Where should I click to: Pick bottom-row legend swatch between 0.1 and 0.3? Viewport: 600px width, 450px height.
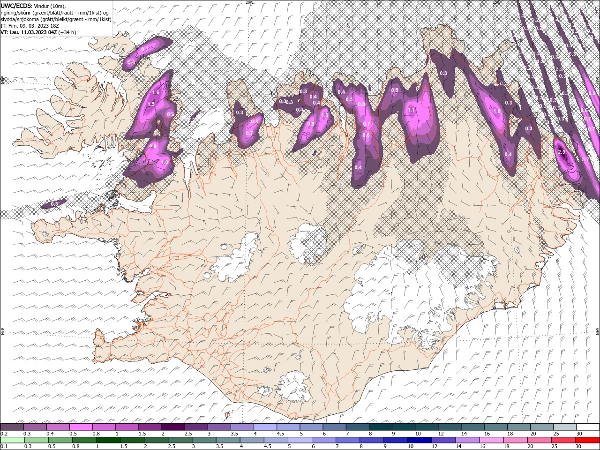pos(12,440)
